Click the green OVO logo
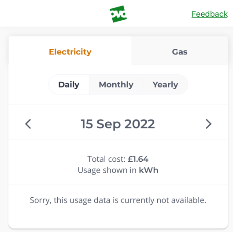233x232 pixels. coord(118,14)
